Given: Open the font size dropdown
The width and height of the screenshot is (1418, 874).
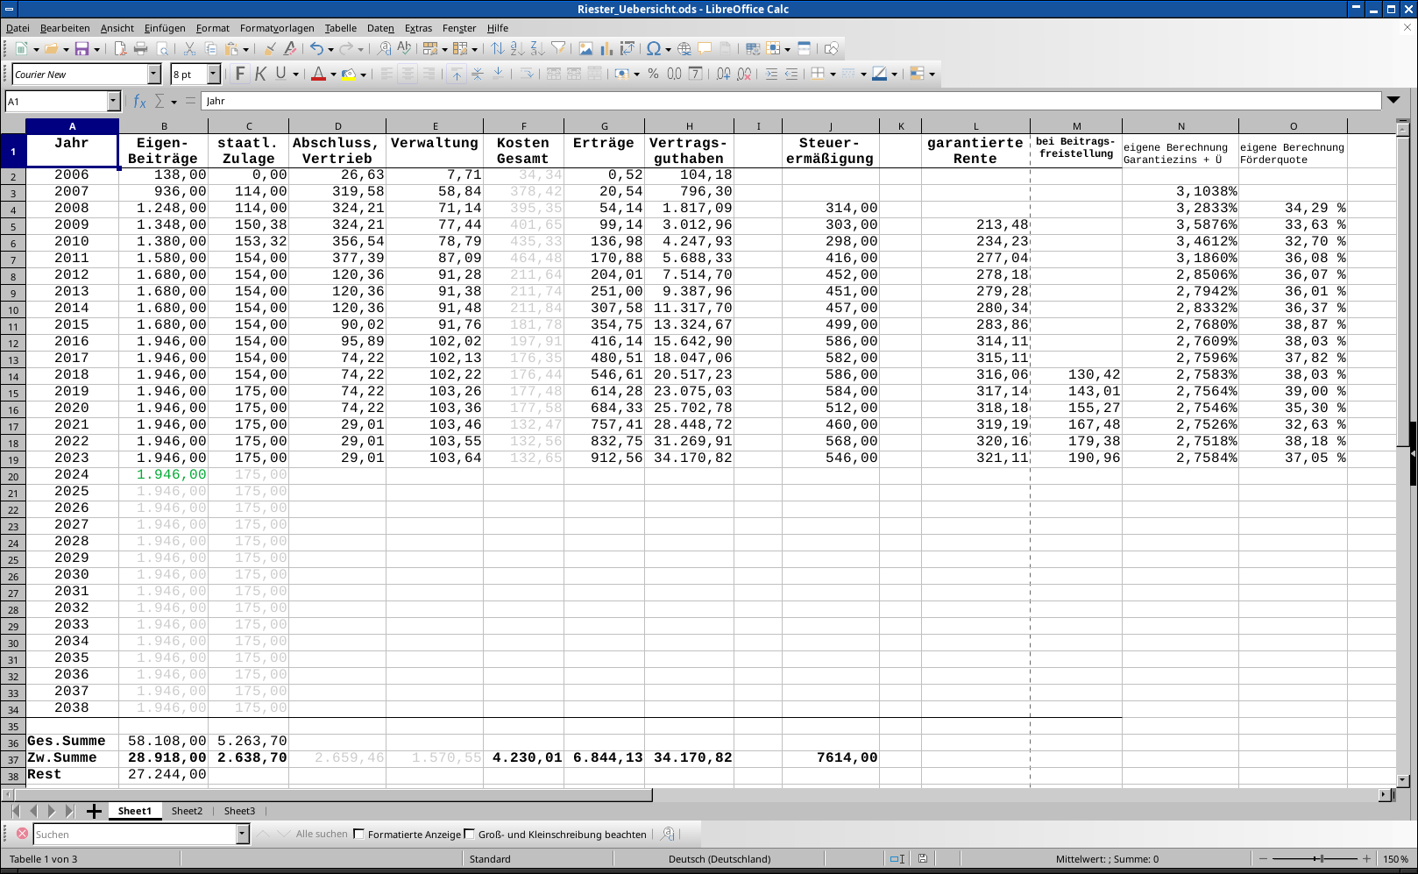Looking at the screenshot, I should 213,75.
